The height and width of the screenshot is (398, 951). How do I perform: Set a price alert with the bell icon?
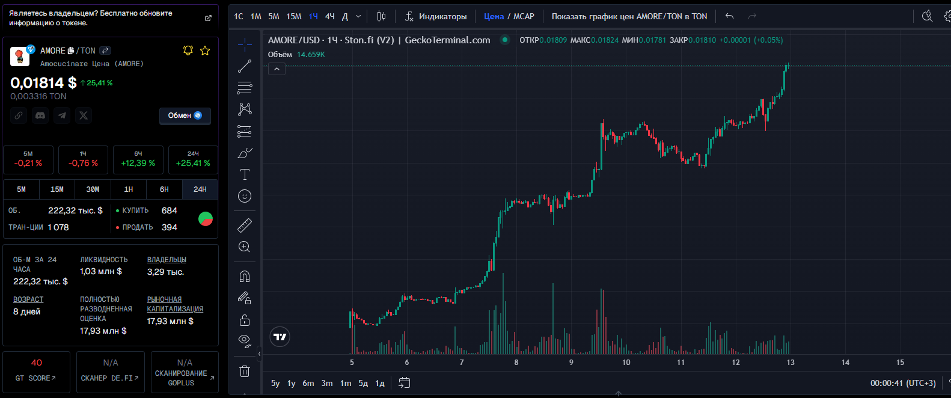click(x=188, y=51)
